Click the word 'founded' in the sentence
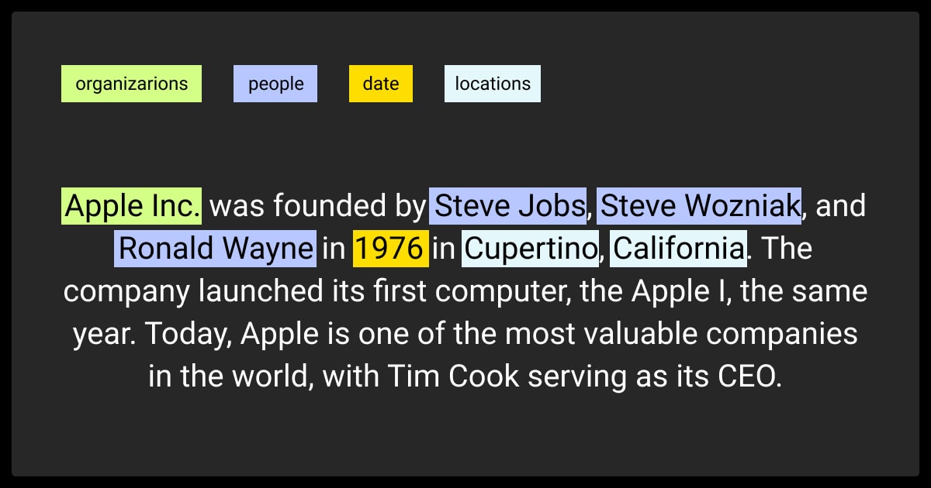This screenshot has width=931, height=488. click(x=319, y=207)
